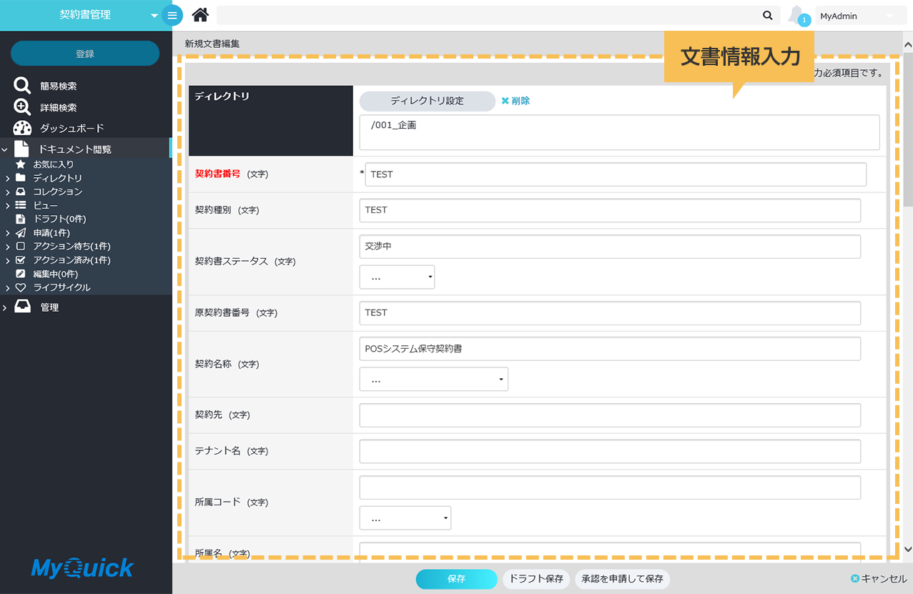Viewport: 913px width, 594px height.
Task: Expand the ディレクトリ tree node
Action: [6, 178]
